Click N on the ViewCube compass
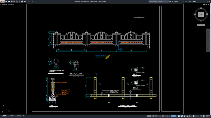 coord(201,8)
